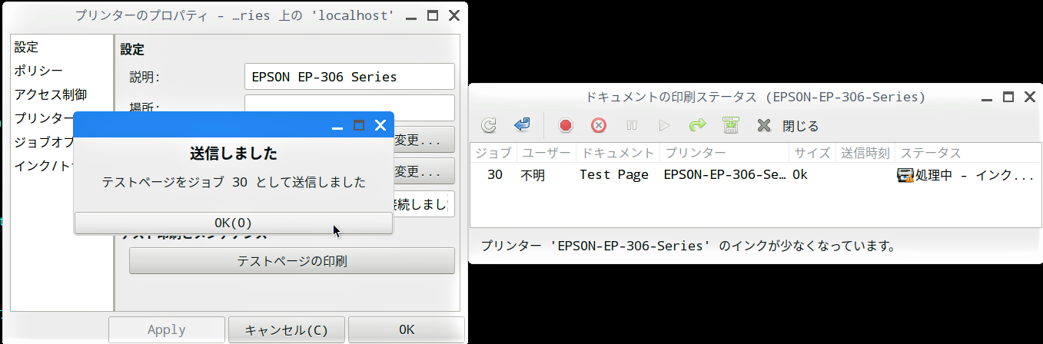Select インク/ト... sidebar entry
The width and height of the screenshot is (1043, 344).
click(x=43, y=166)
